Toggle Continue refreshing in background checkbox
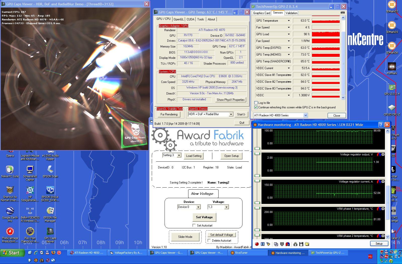 (256, 107)
